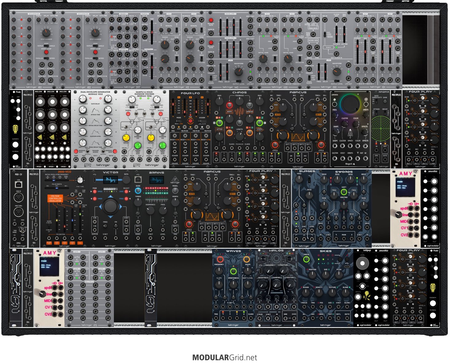This screenshot has width=450, height=364.
Task: Click the green circular Radar display
Action: pos(381,129)
